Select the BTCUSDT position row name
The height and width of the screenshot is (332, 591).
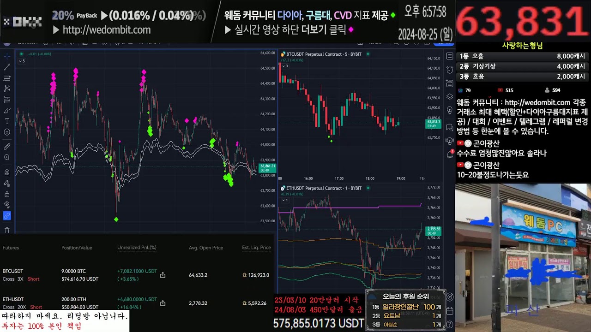tap(13, 271)
